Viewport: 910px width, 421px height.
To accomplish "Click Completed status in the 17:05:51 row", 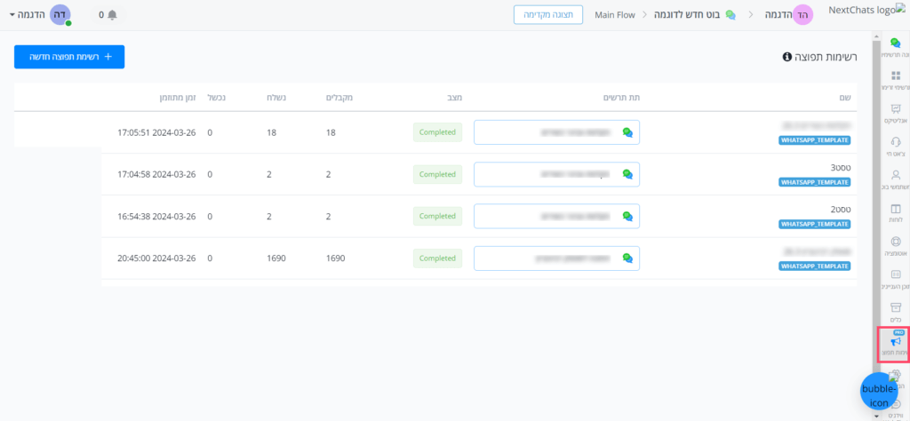I will (437, 132).
